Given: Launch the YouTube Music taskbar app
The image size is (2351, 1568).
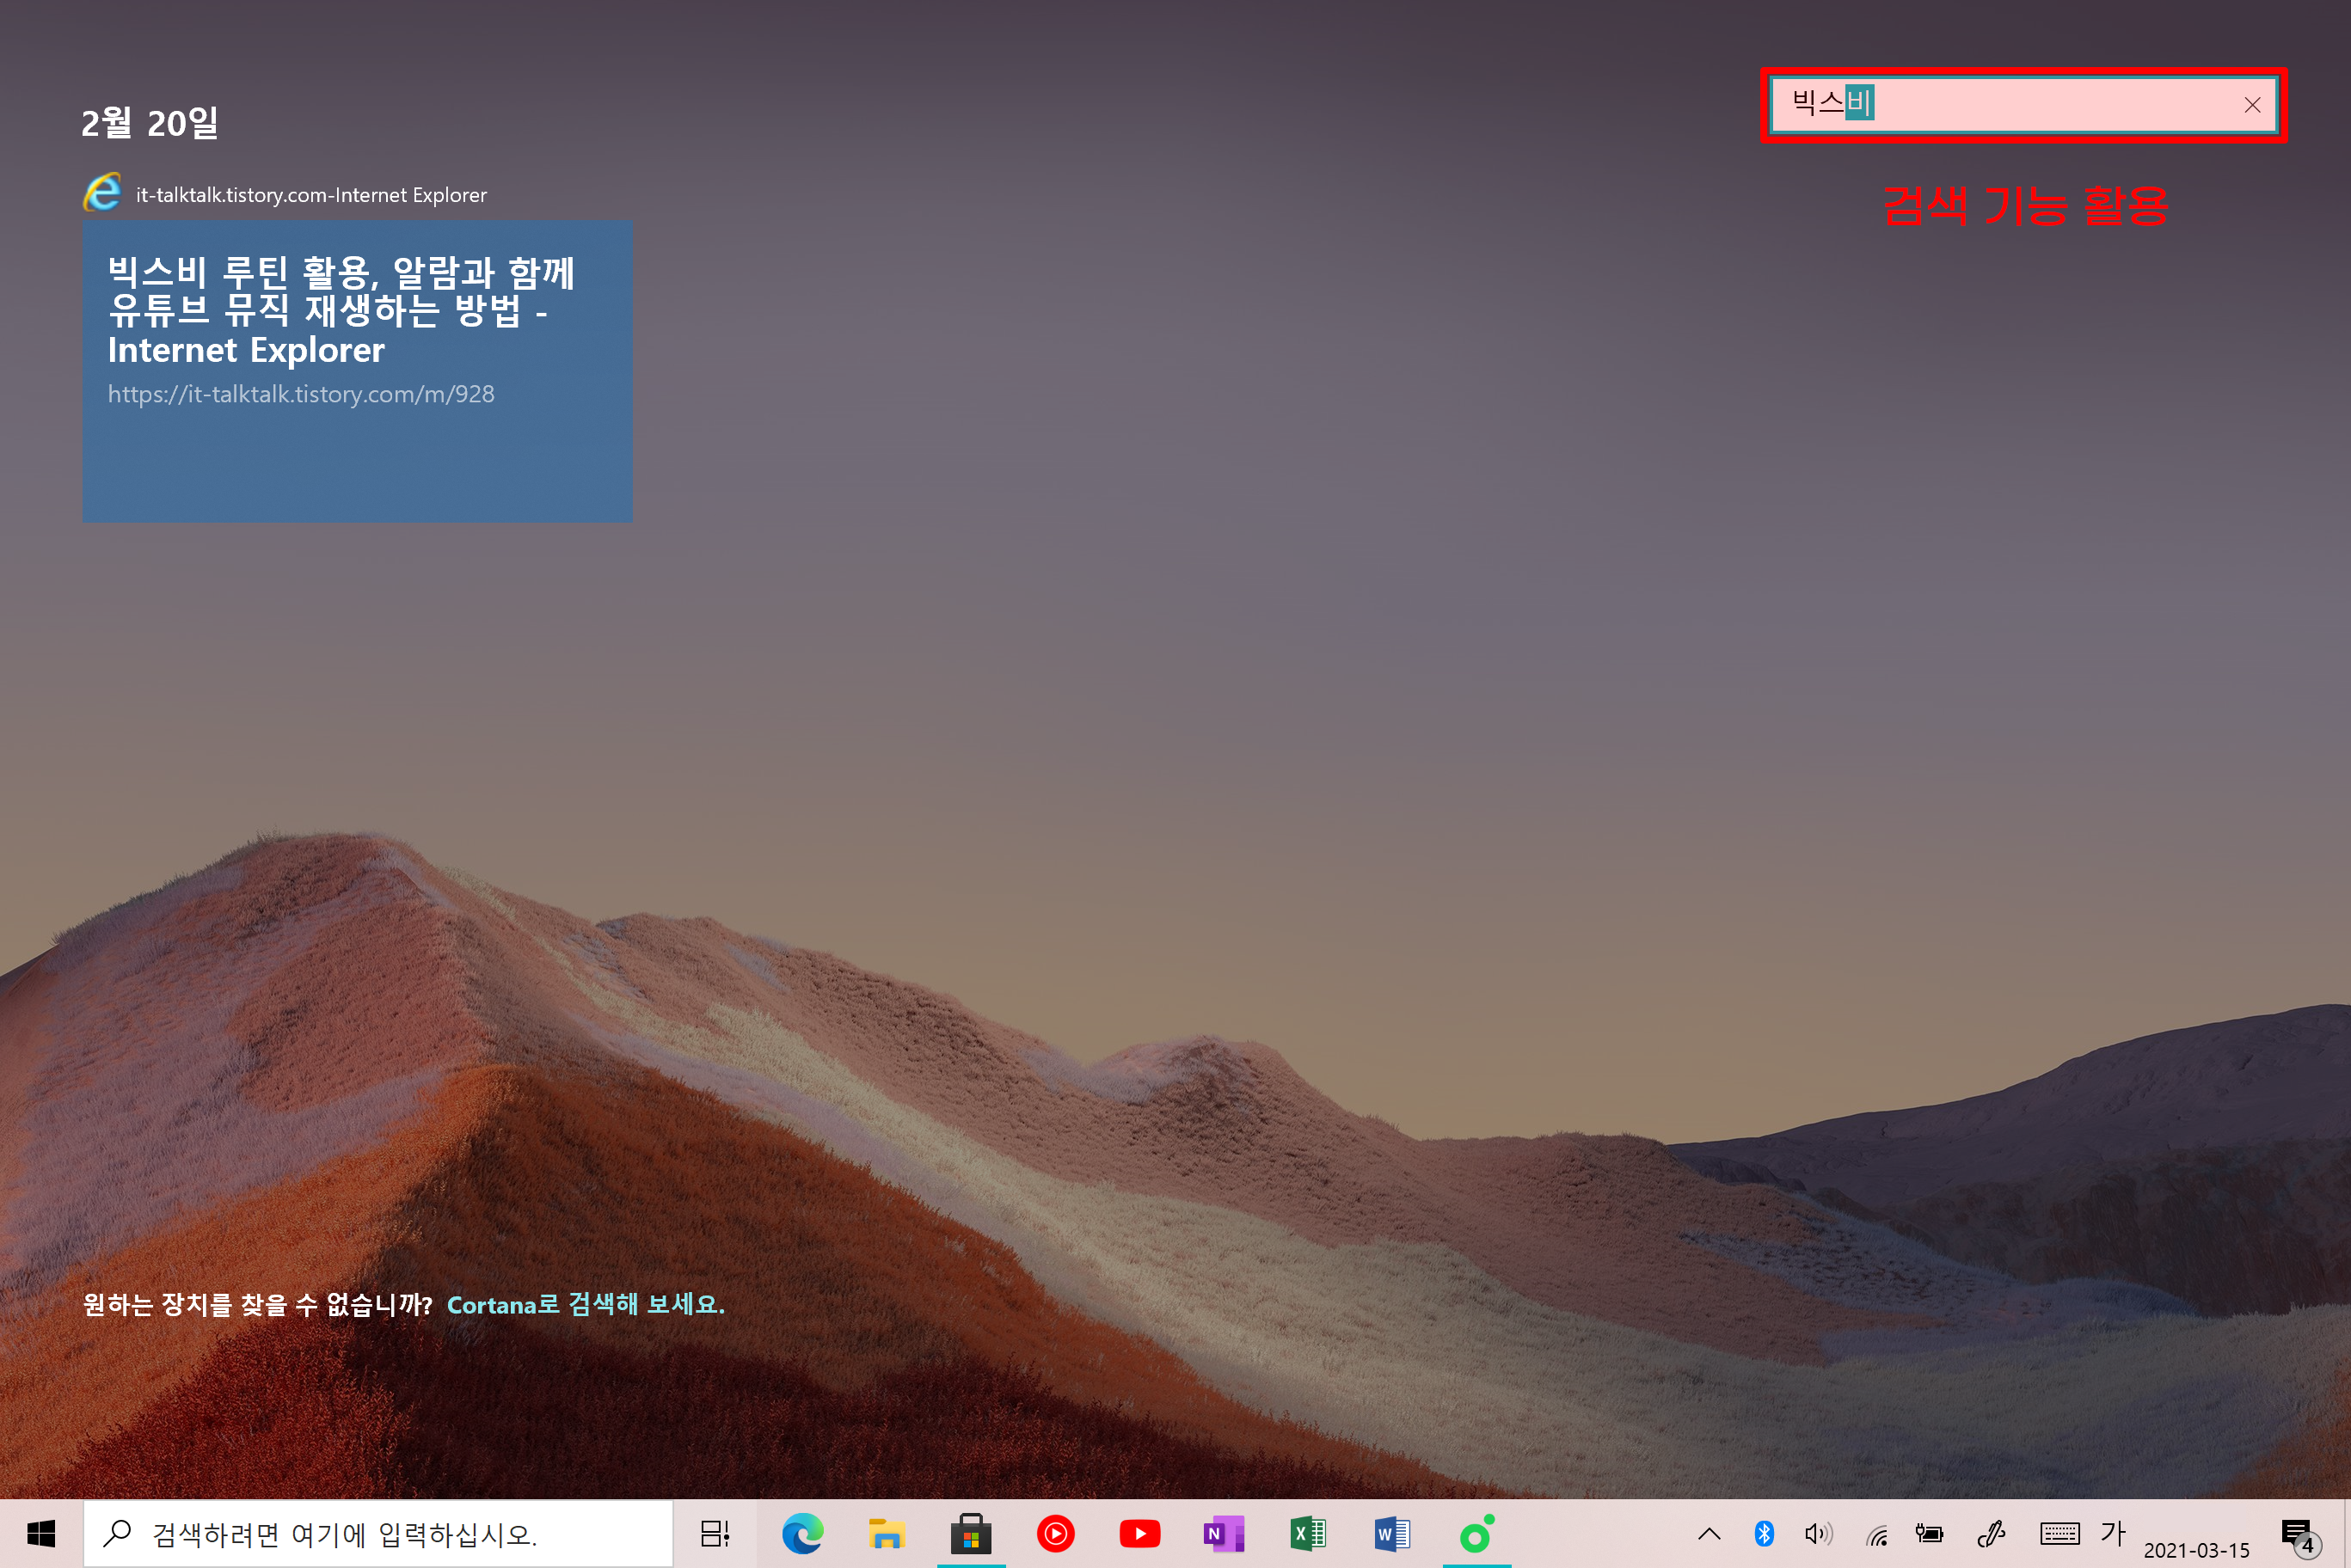Looking at the screenshot, I should pos(1055,1533).
